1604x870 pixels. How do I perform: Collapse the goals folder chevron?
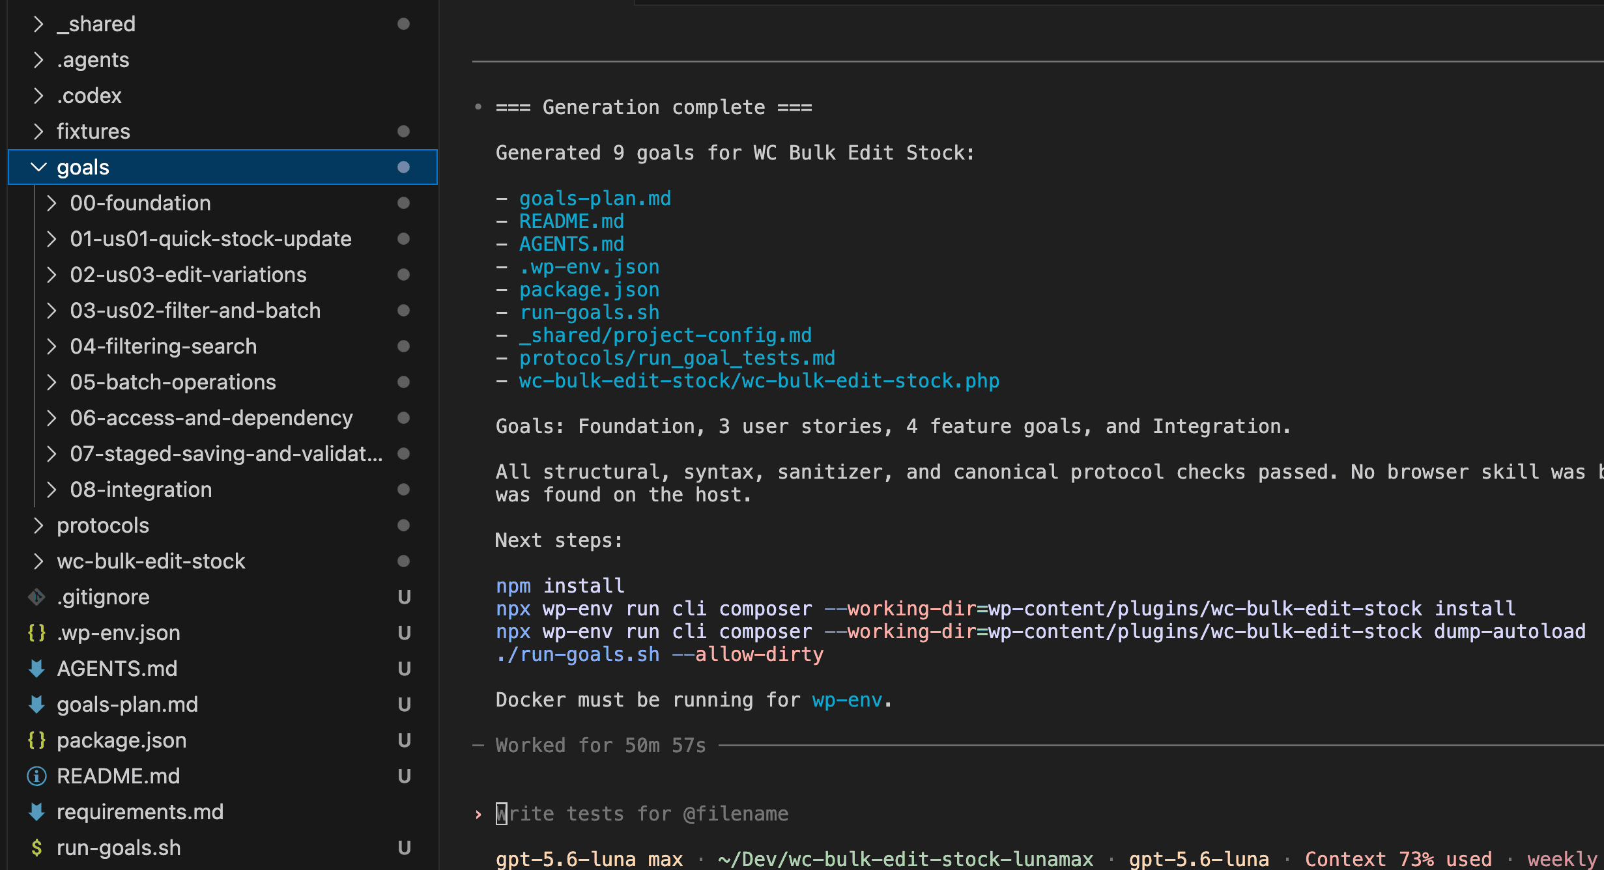click(38, 167)
